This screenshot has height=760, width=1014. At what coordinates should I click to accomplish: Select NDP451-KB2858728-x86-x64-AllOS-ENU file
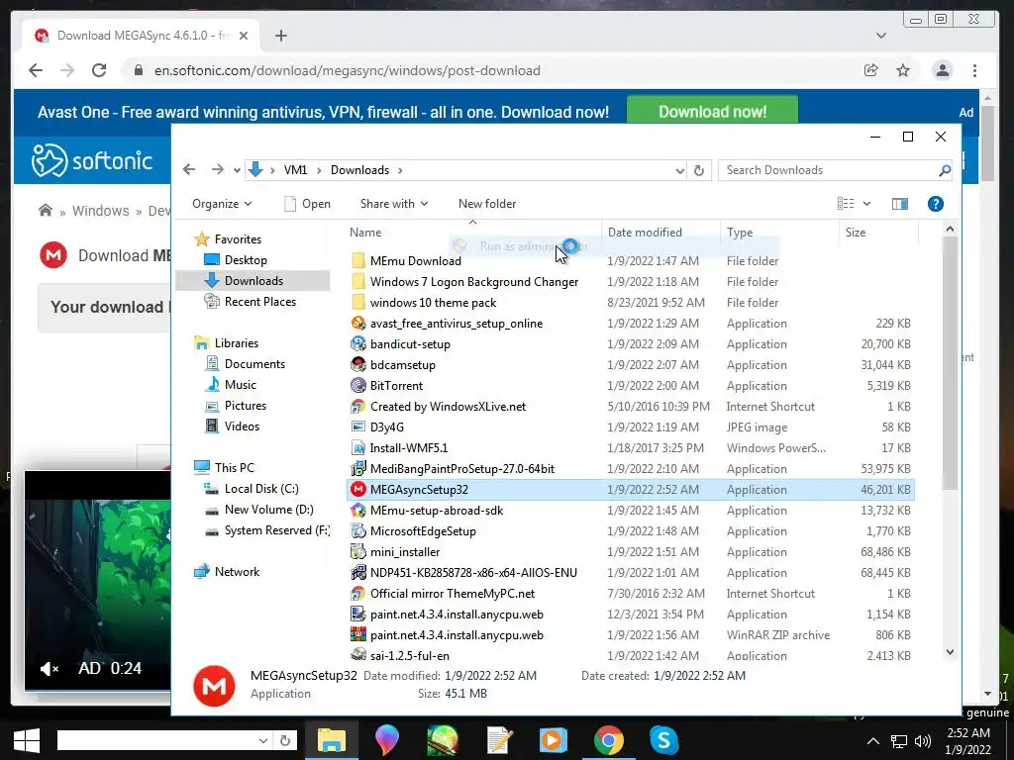473,573
